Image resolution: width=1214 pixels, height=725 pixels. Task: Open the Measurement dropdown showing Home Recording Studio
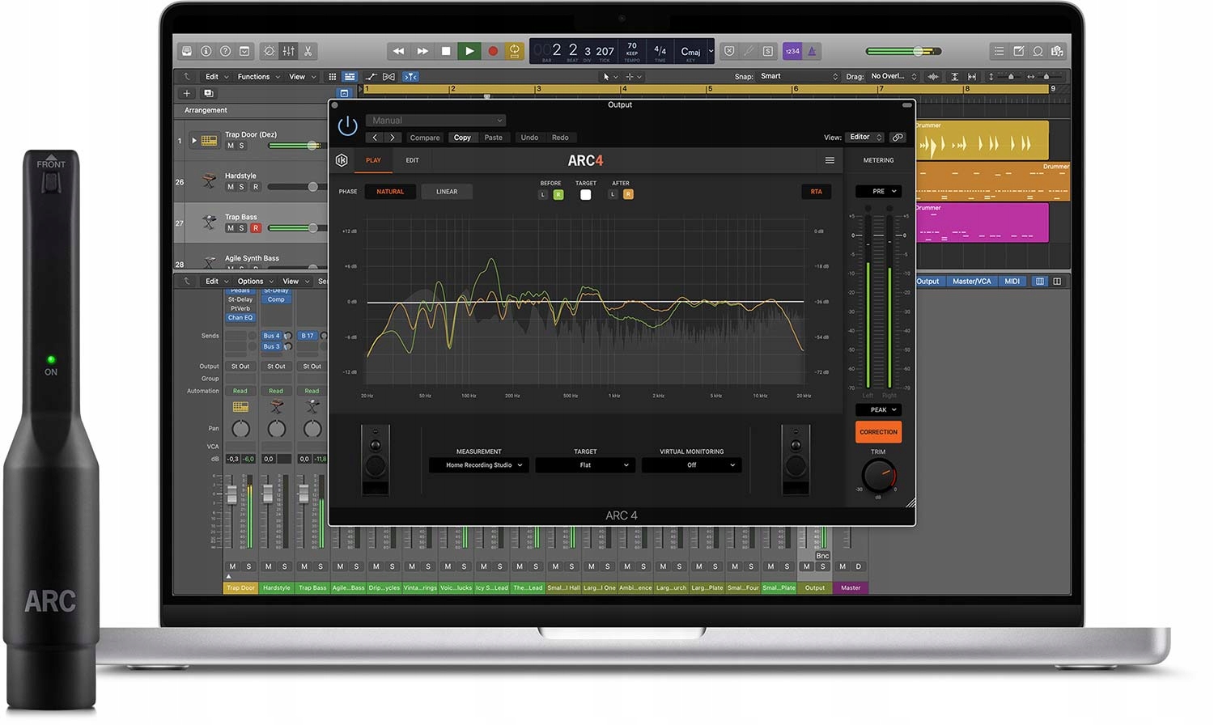(x=478, y=465)
